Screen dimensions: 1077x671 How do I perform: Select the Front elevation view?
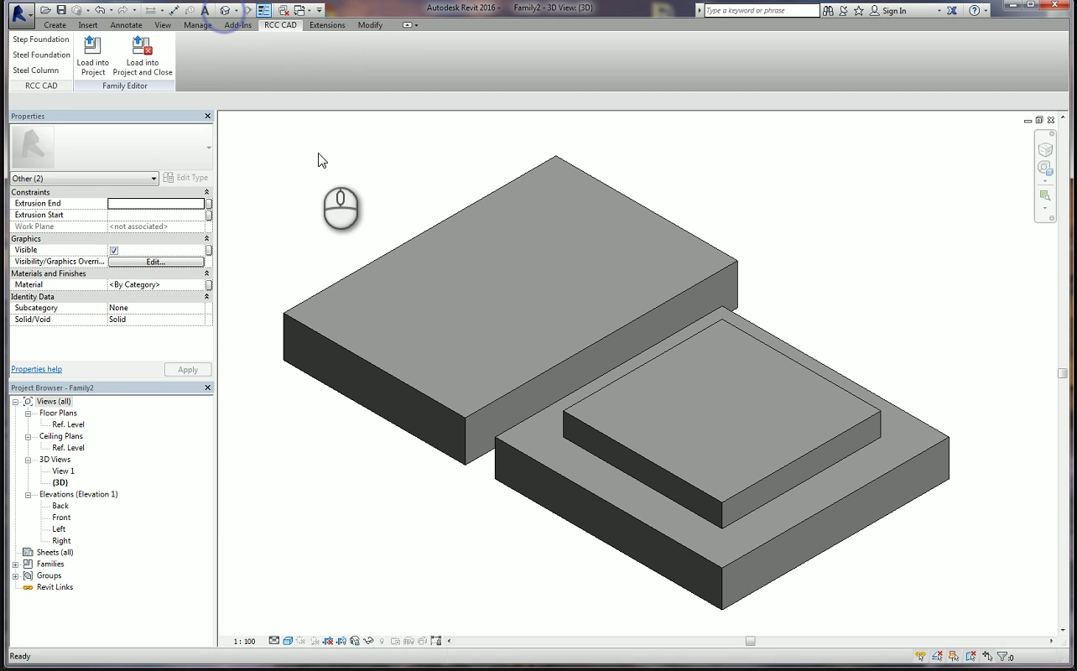(61, 518)
